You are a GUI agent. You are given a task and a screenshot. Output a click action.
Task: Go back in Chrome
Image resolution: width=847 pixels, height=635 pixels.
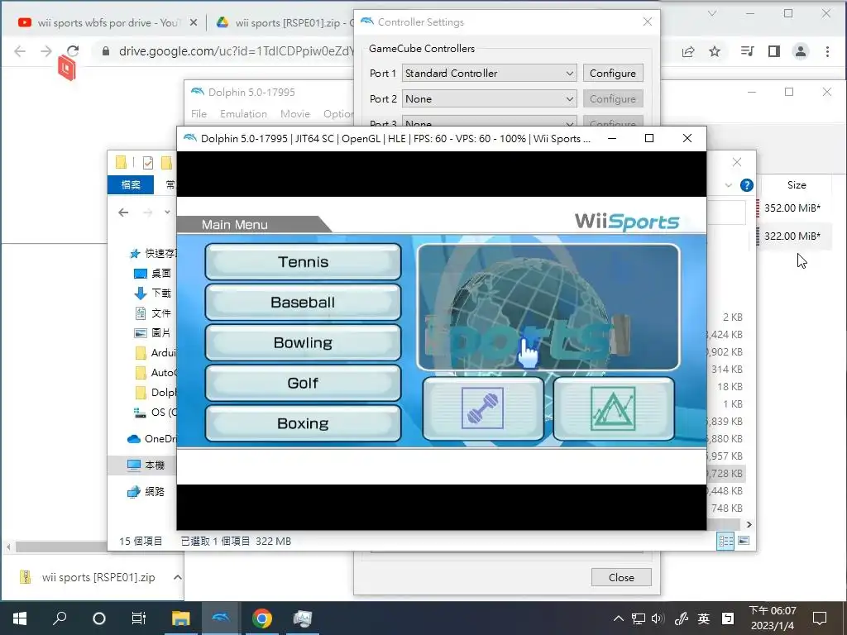tap(20, 51)
